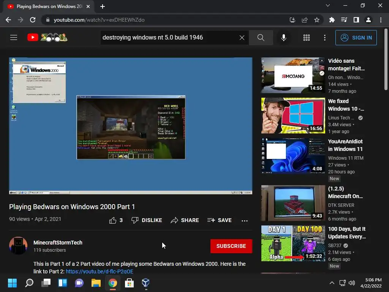The image size is (389, 292).
Task: Open '100 Days, But It Updates' video
Action: (293, 243)
